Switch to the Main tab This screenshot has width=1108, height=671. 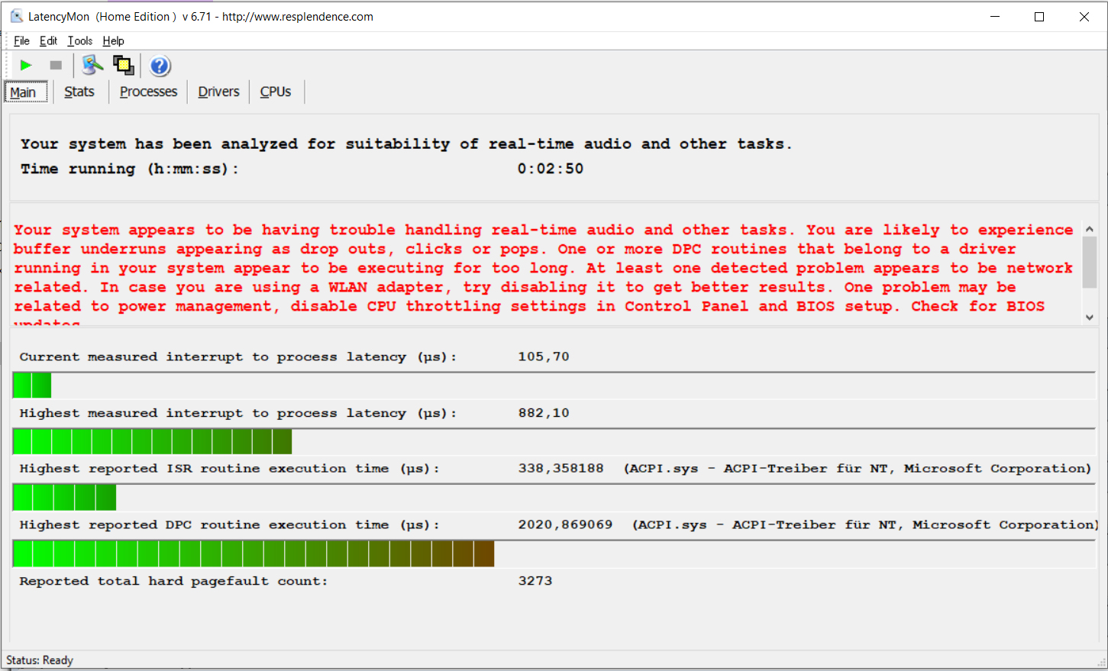click(x=24, y=92)
